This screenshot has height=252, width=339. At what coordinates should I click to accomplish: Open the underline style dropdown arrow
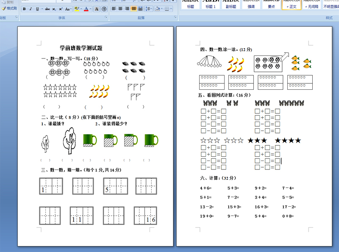tap(42, 9)
